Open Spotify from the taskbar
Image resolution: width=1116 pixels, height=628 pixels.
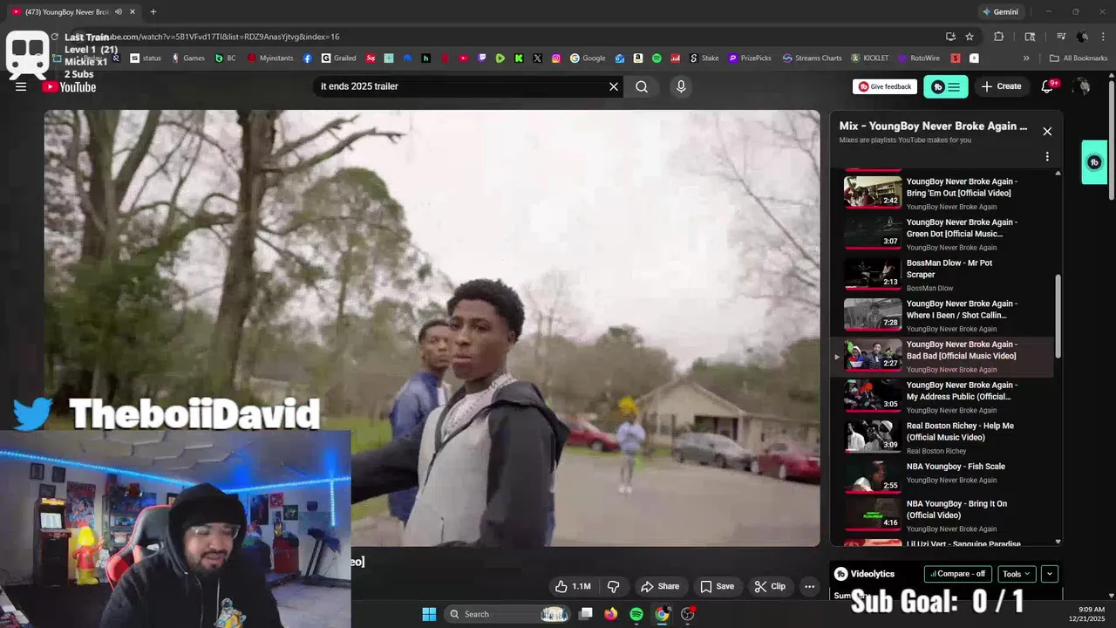[636, 614]
